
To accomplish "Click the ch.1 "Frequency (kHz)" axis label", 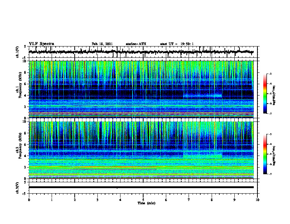I will pos(20,85).
